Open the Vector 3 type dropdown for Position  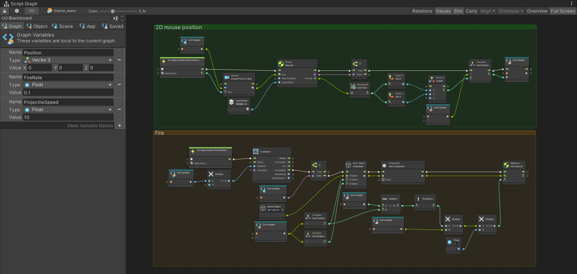click(x=68, y=60)
